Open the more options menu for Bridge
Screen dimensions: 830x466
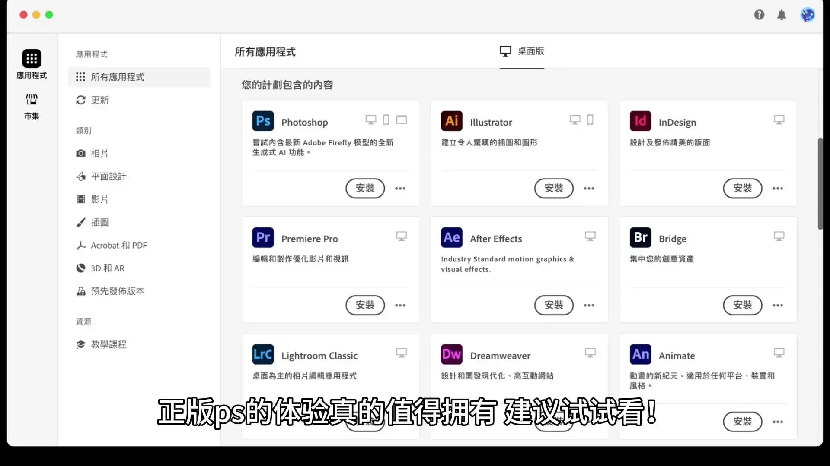778,305
